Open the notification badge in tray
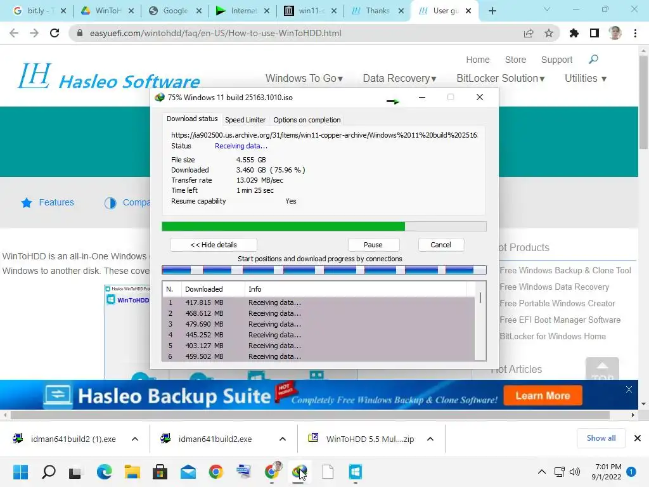This screenshot has height=487, width=649. click(631, 472)
